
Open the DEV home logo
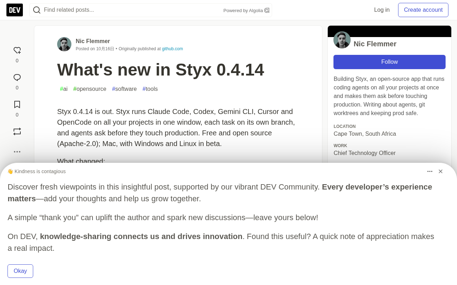[15, 10]
